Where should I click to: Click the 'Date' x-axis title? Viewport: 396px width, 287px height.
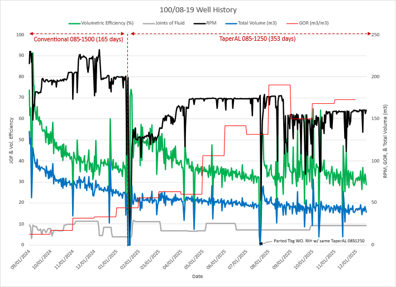point(198,276)
